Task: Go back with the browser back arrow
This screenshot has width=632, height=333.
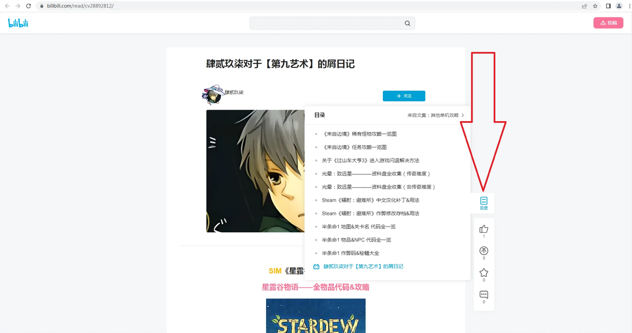Action: pyautogui.click(x=7, y=6)
